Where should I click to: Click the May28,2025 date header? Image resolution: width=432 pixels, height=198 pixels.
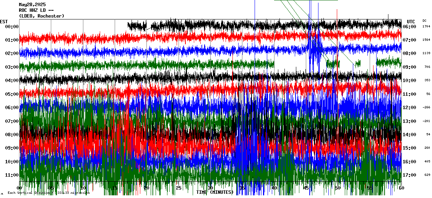(x=32, y=4)
